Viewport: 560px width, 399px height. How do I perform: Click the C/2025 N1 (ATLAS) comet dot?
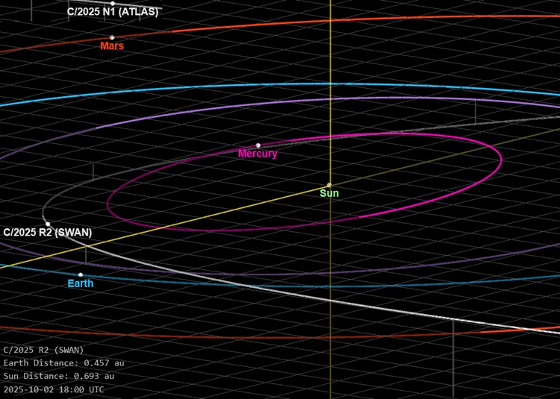point(113,4)
